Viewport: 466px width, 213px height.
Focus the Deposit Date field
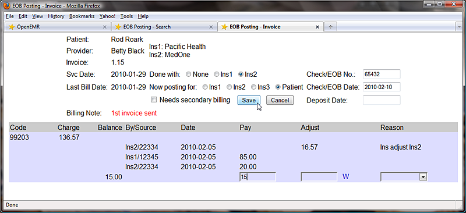382,100
